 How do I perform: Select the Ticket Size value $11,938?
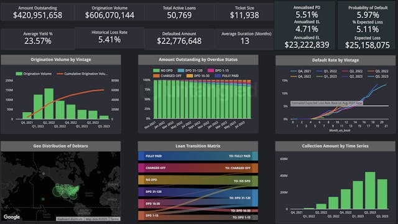(x=244, y=15)
